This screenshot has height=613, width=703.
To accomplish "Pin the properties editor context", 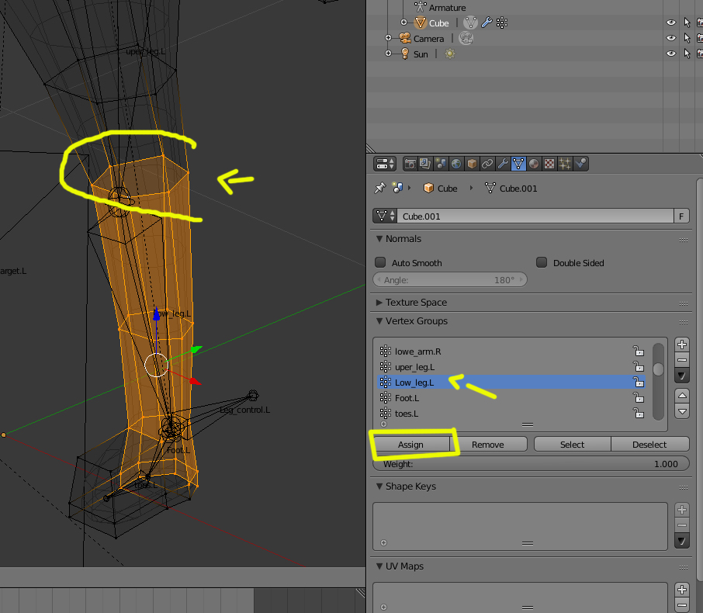I will coord(380,189).
